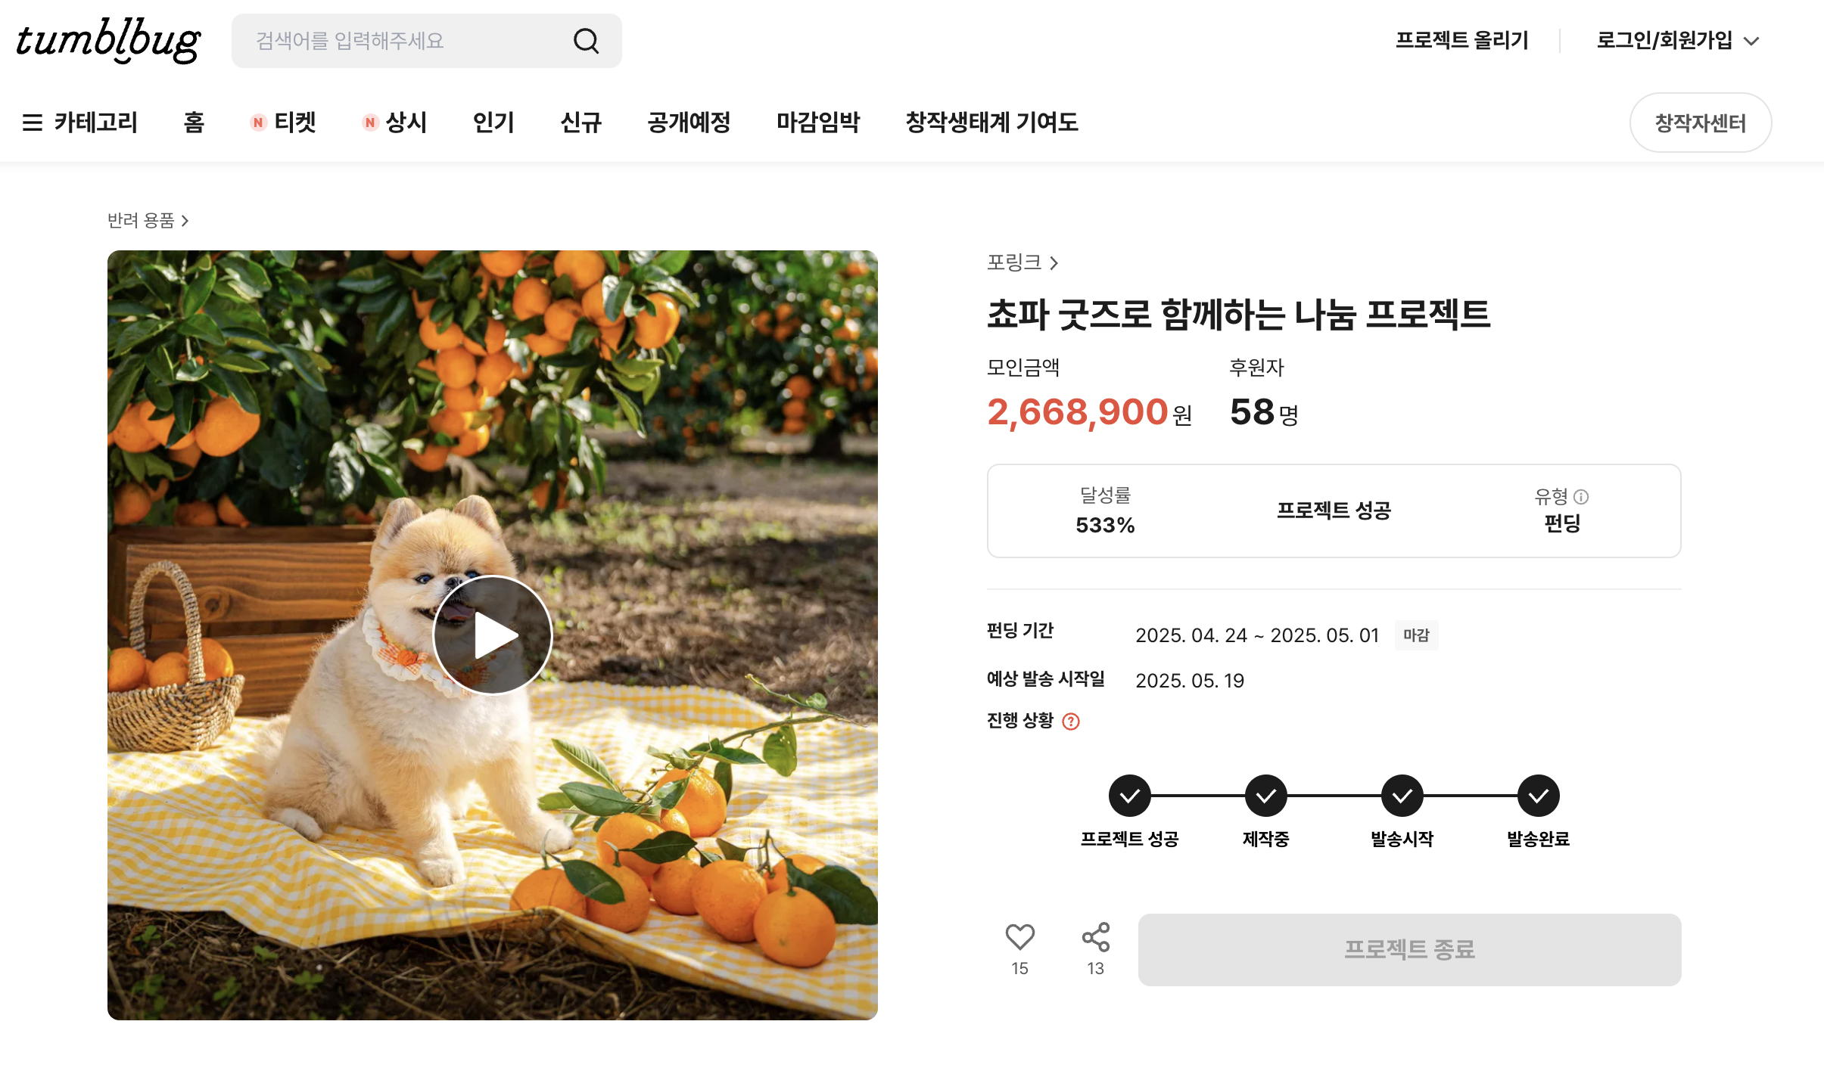The height and width of the screenshot is (1074, 1824).
Task: Like the project with heart icon
Action: (x=1019, y=937)
